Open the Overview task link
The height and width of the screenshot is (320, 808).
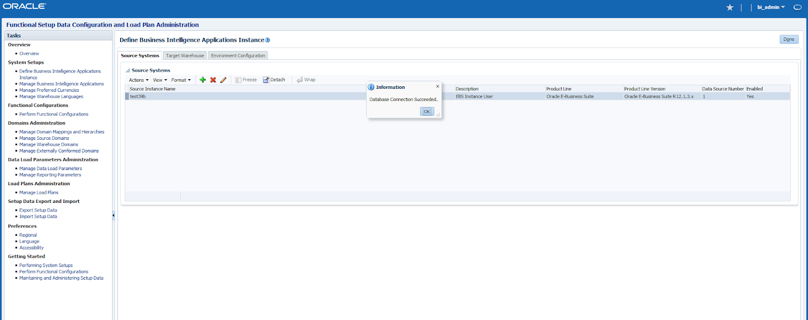(x=29, y=54)
